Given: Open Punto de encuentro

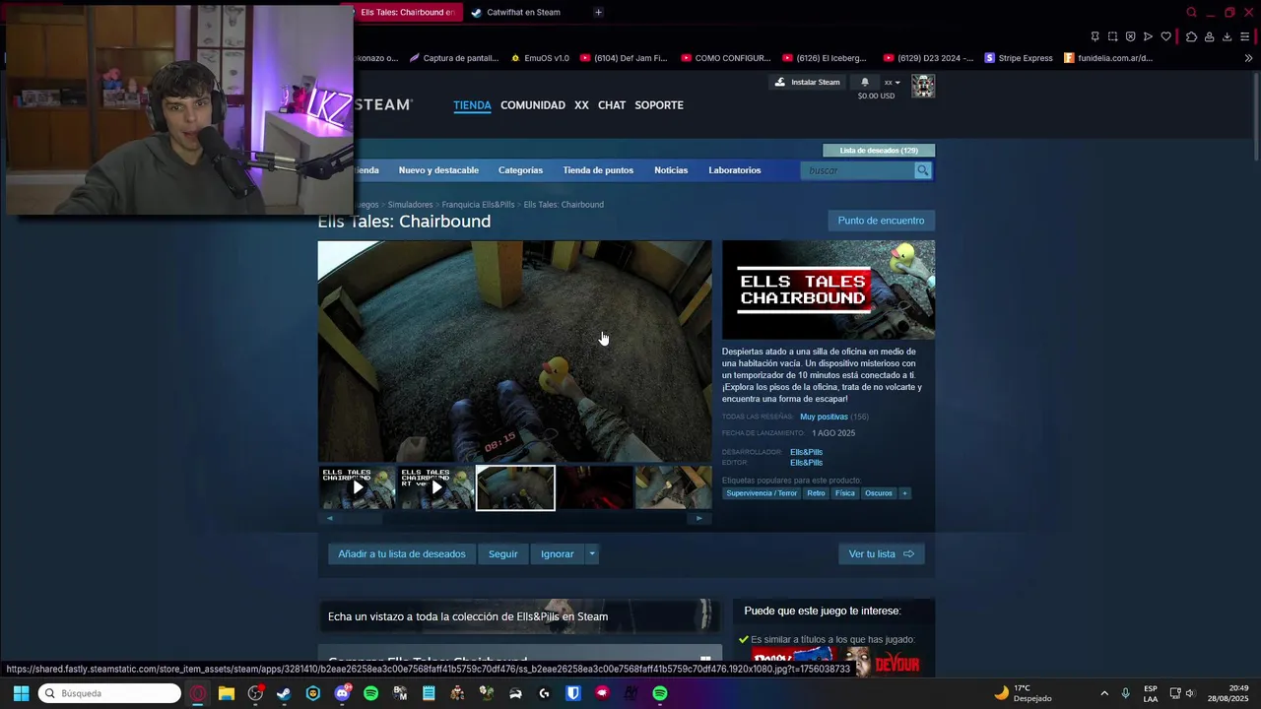Looking at the screenshot, I should click(881, 221).
